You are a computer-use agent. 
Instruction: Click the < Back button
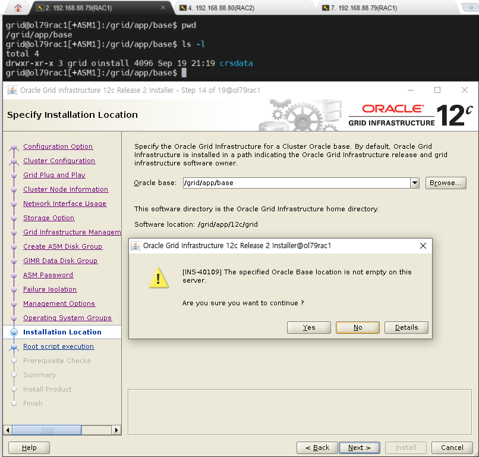[x=317, y=447]
